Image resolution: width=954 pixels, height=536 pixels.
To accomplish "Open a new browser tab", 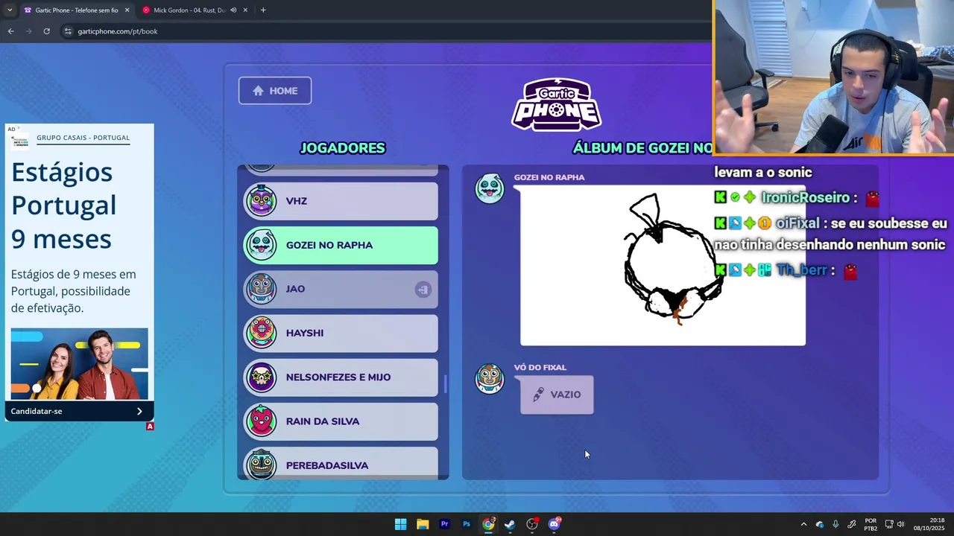I will [263, 10].
